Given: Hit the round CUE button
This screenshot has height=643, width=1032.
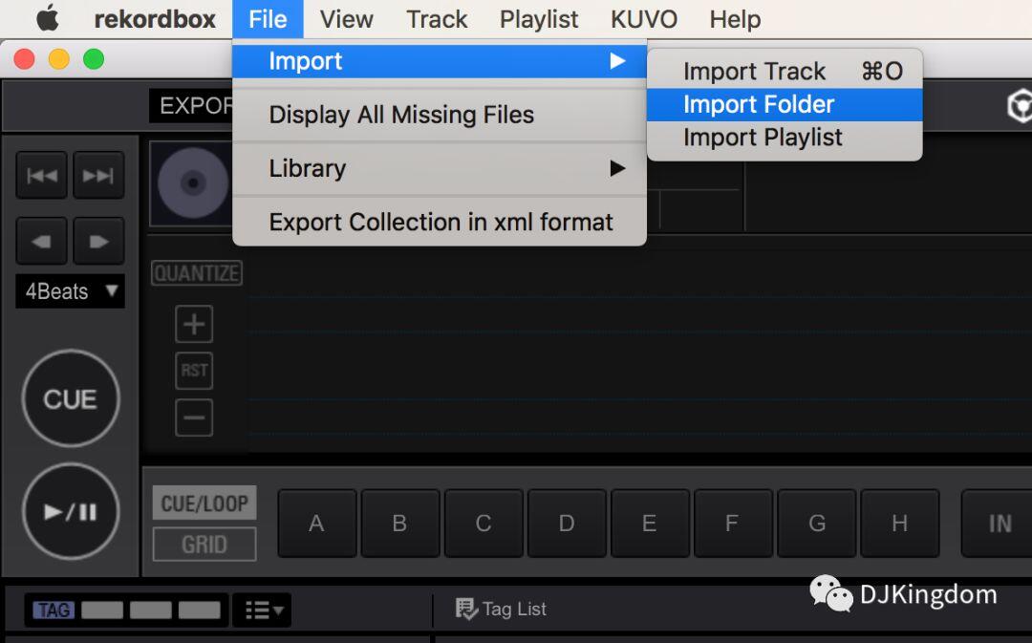Looking at the screenshot, I should [71, 398].
